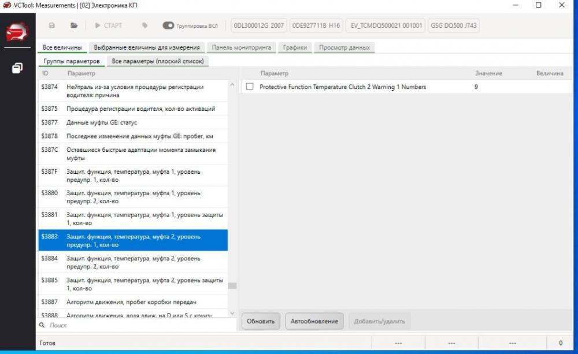Select parameter $3887 Алгоритм движения, пробег
Viewport: 578px width, 354px height.
pyautogui.click(x=132, y=302)
